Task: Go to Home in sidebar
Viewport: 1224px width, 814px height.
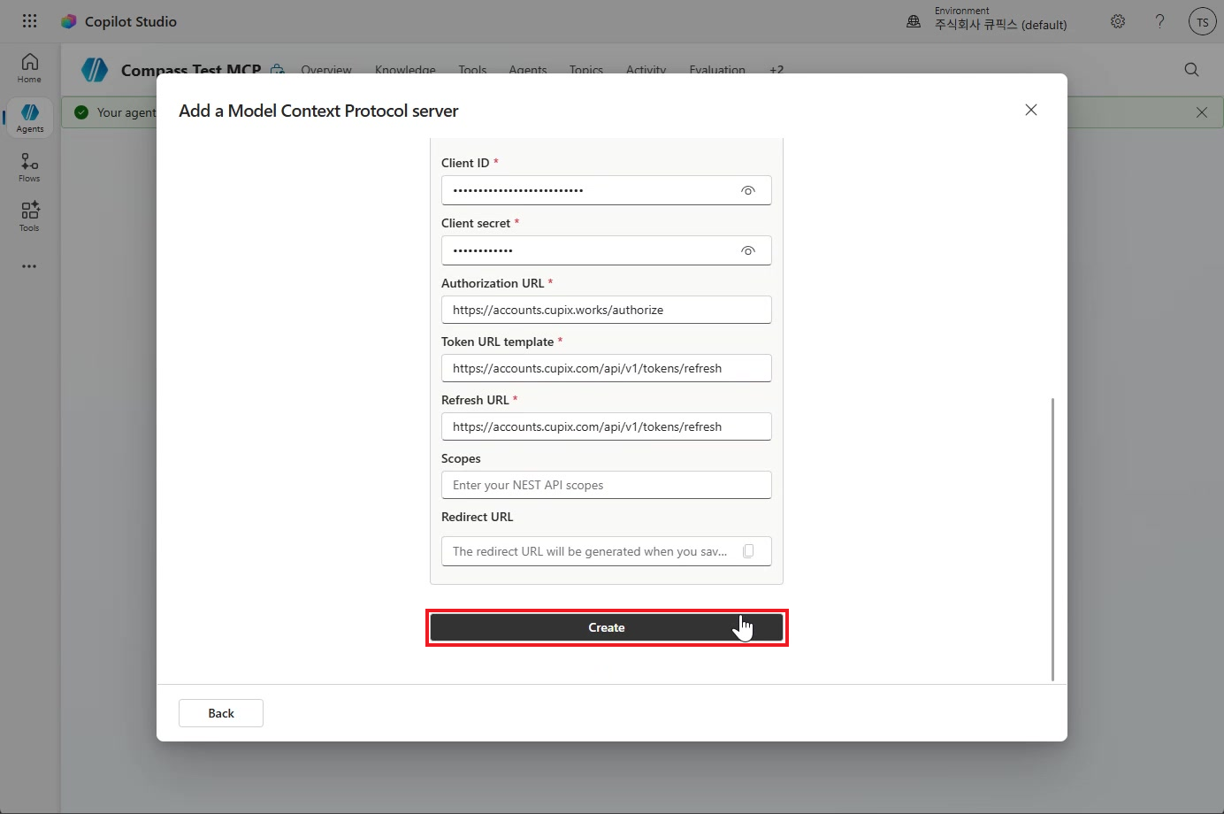Action: point(29,68)
